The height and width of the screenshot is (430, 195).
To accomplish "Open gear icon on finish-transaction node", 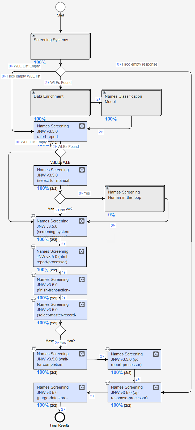I will 82,279.
